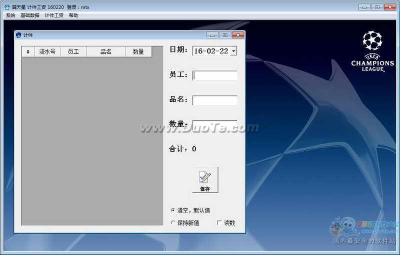This screenshot has height=255, width=400.
Task: Click into the 品名 input field
Action: (215, 100)
